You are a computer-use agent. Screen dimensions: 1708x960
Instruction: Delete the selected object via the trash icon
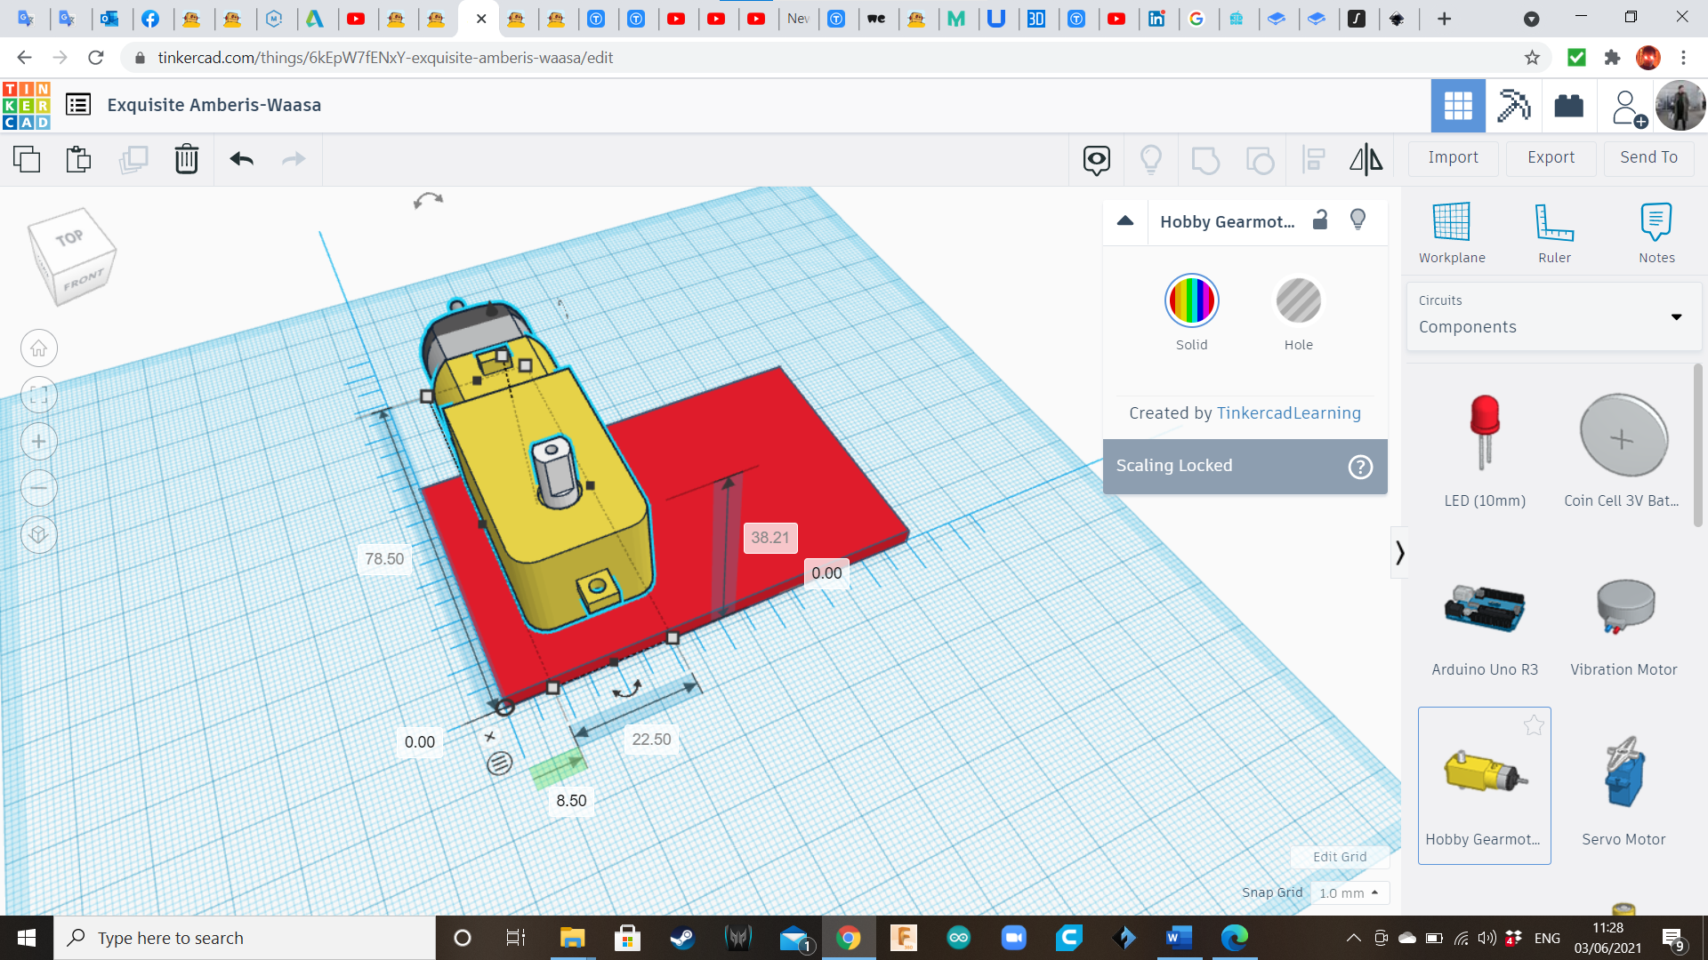point(187,160)
